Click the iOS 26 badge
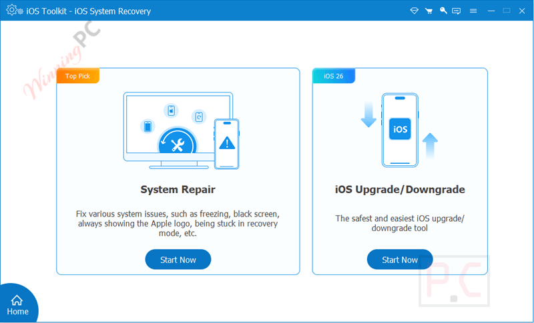534x323 pixels. click(x=334, y=76)
